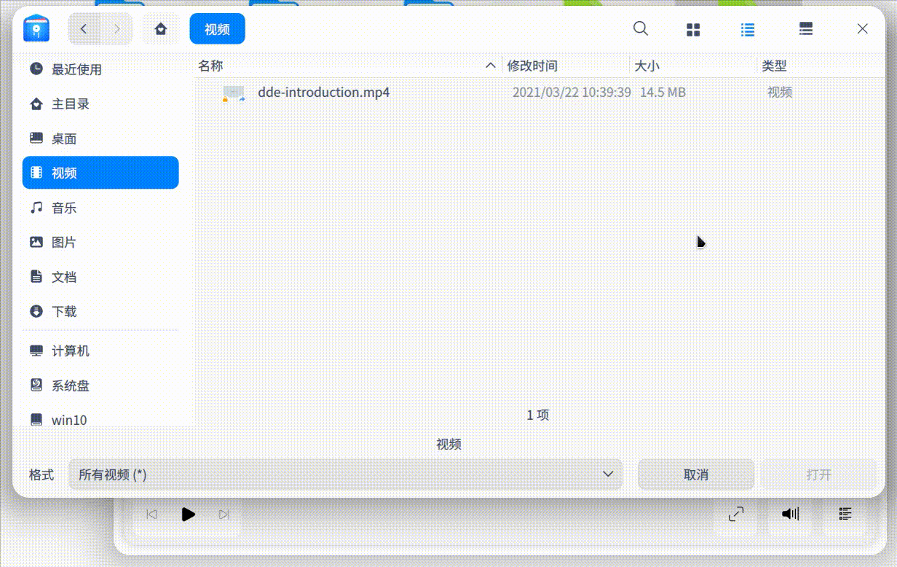Switch to list view
897x567 pixels.
coord(748,29)
